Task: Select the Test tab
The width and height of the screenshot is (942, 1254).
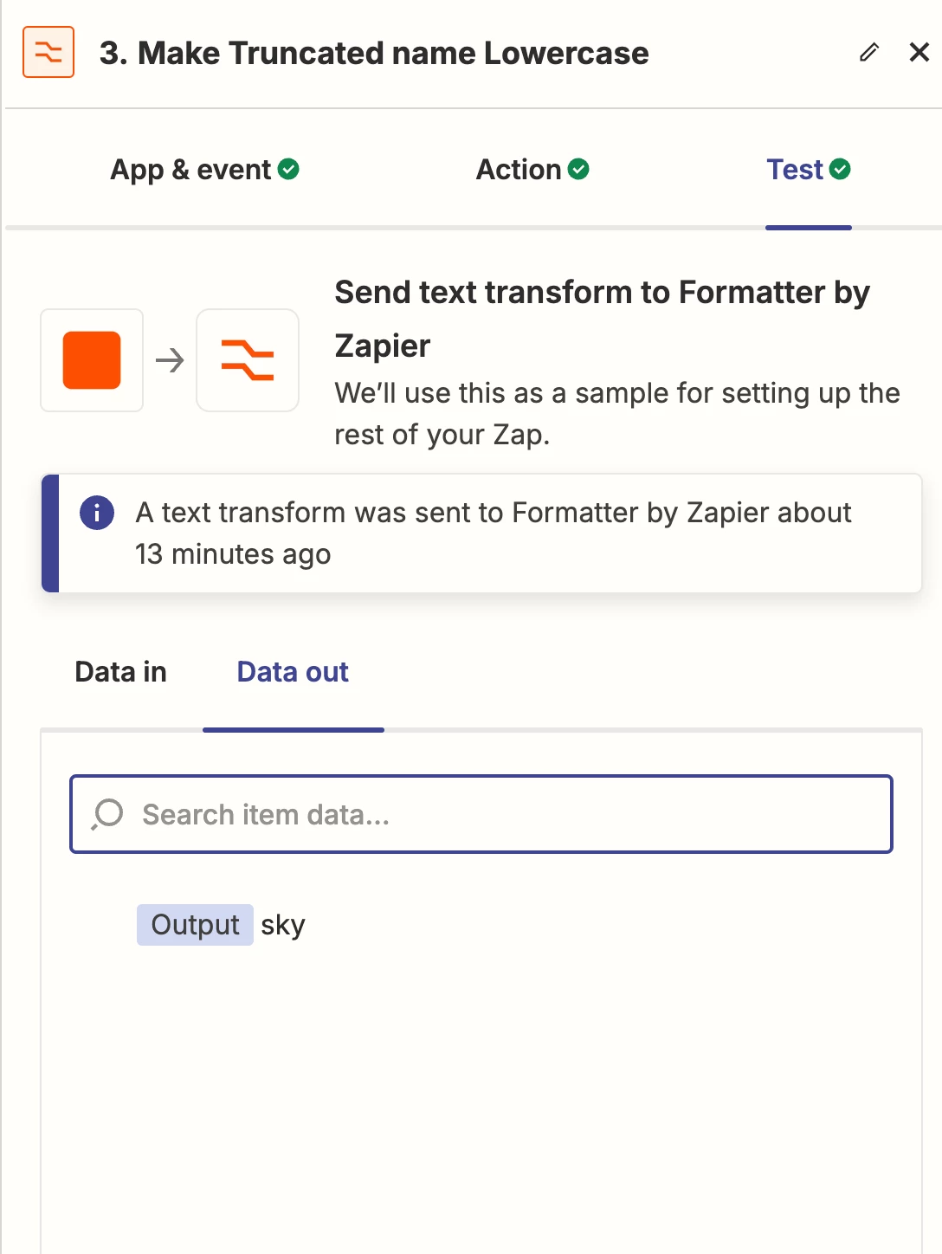Action: pos(795,170)
